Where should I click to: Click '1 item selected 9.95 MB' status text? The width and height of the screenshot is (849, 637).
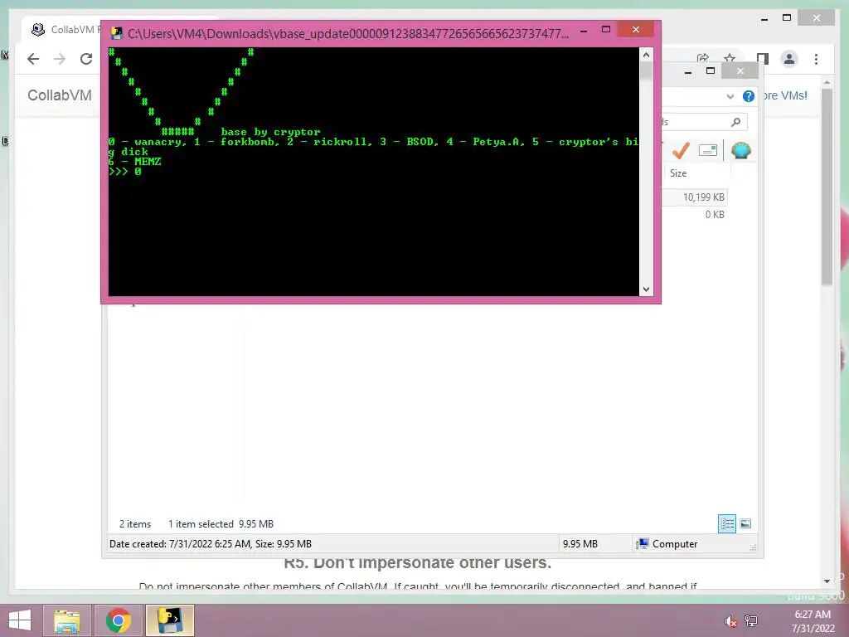click(221, 524)
